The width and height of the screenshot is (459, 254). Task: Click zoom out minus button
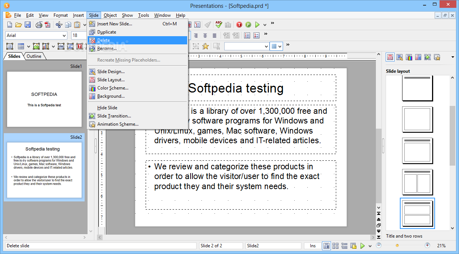click(x=379, y=245)
